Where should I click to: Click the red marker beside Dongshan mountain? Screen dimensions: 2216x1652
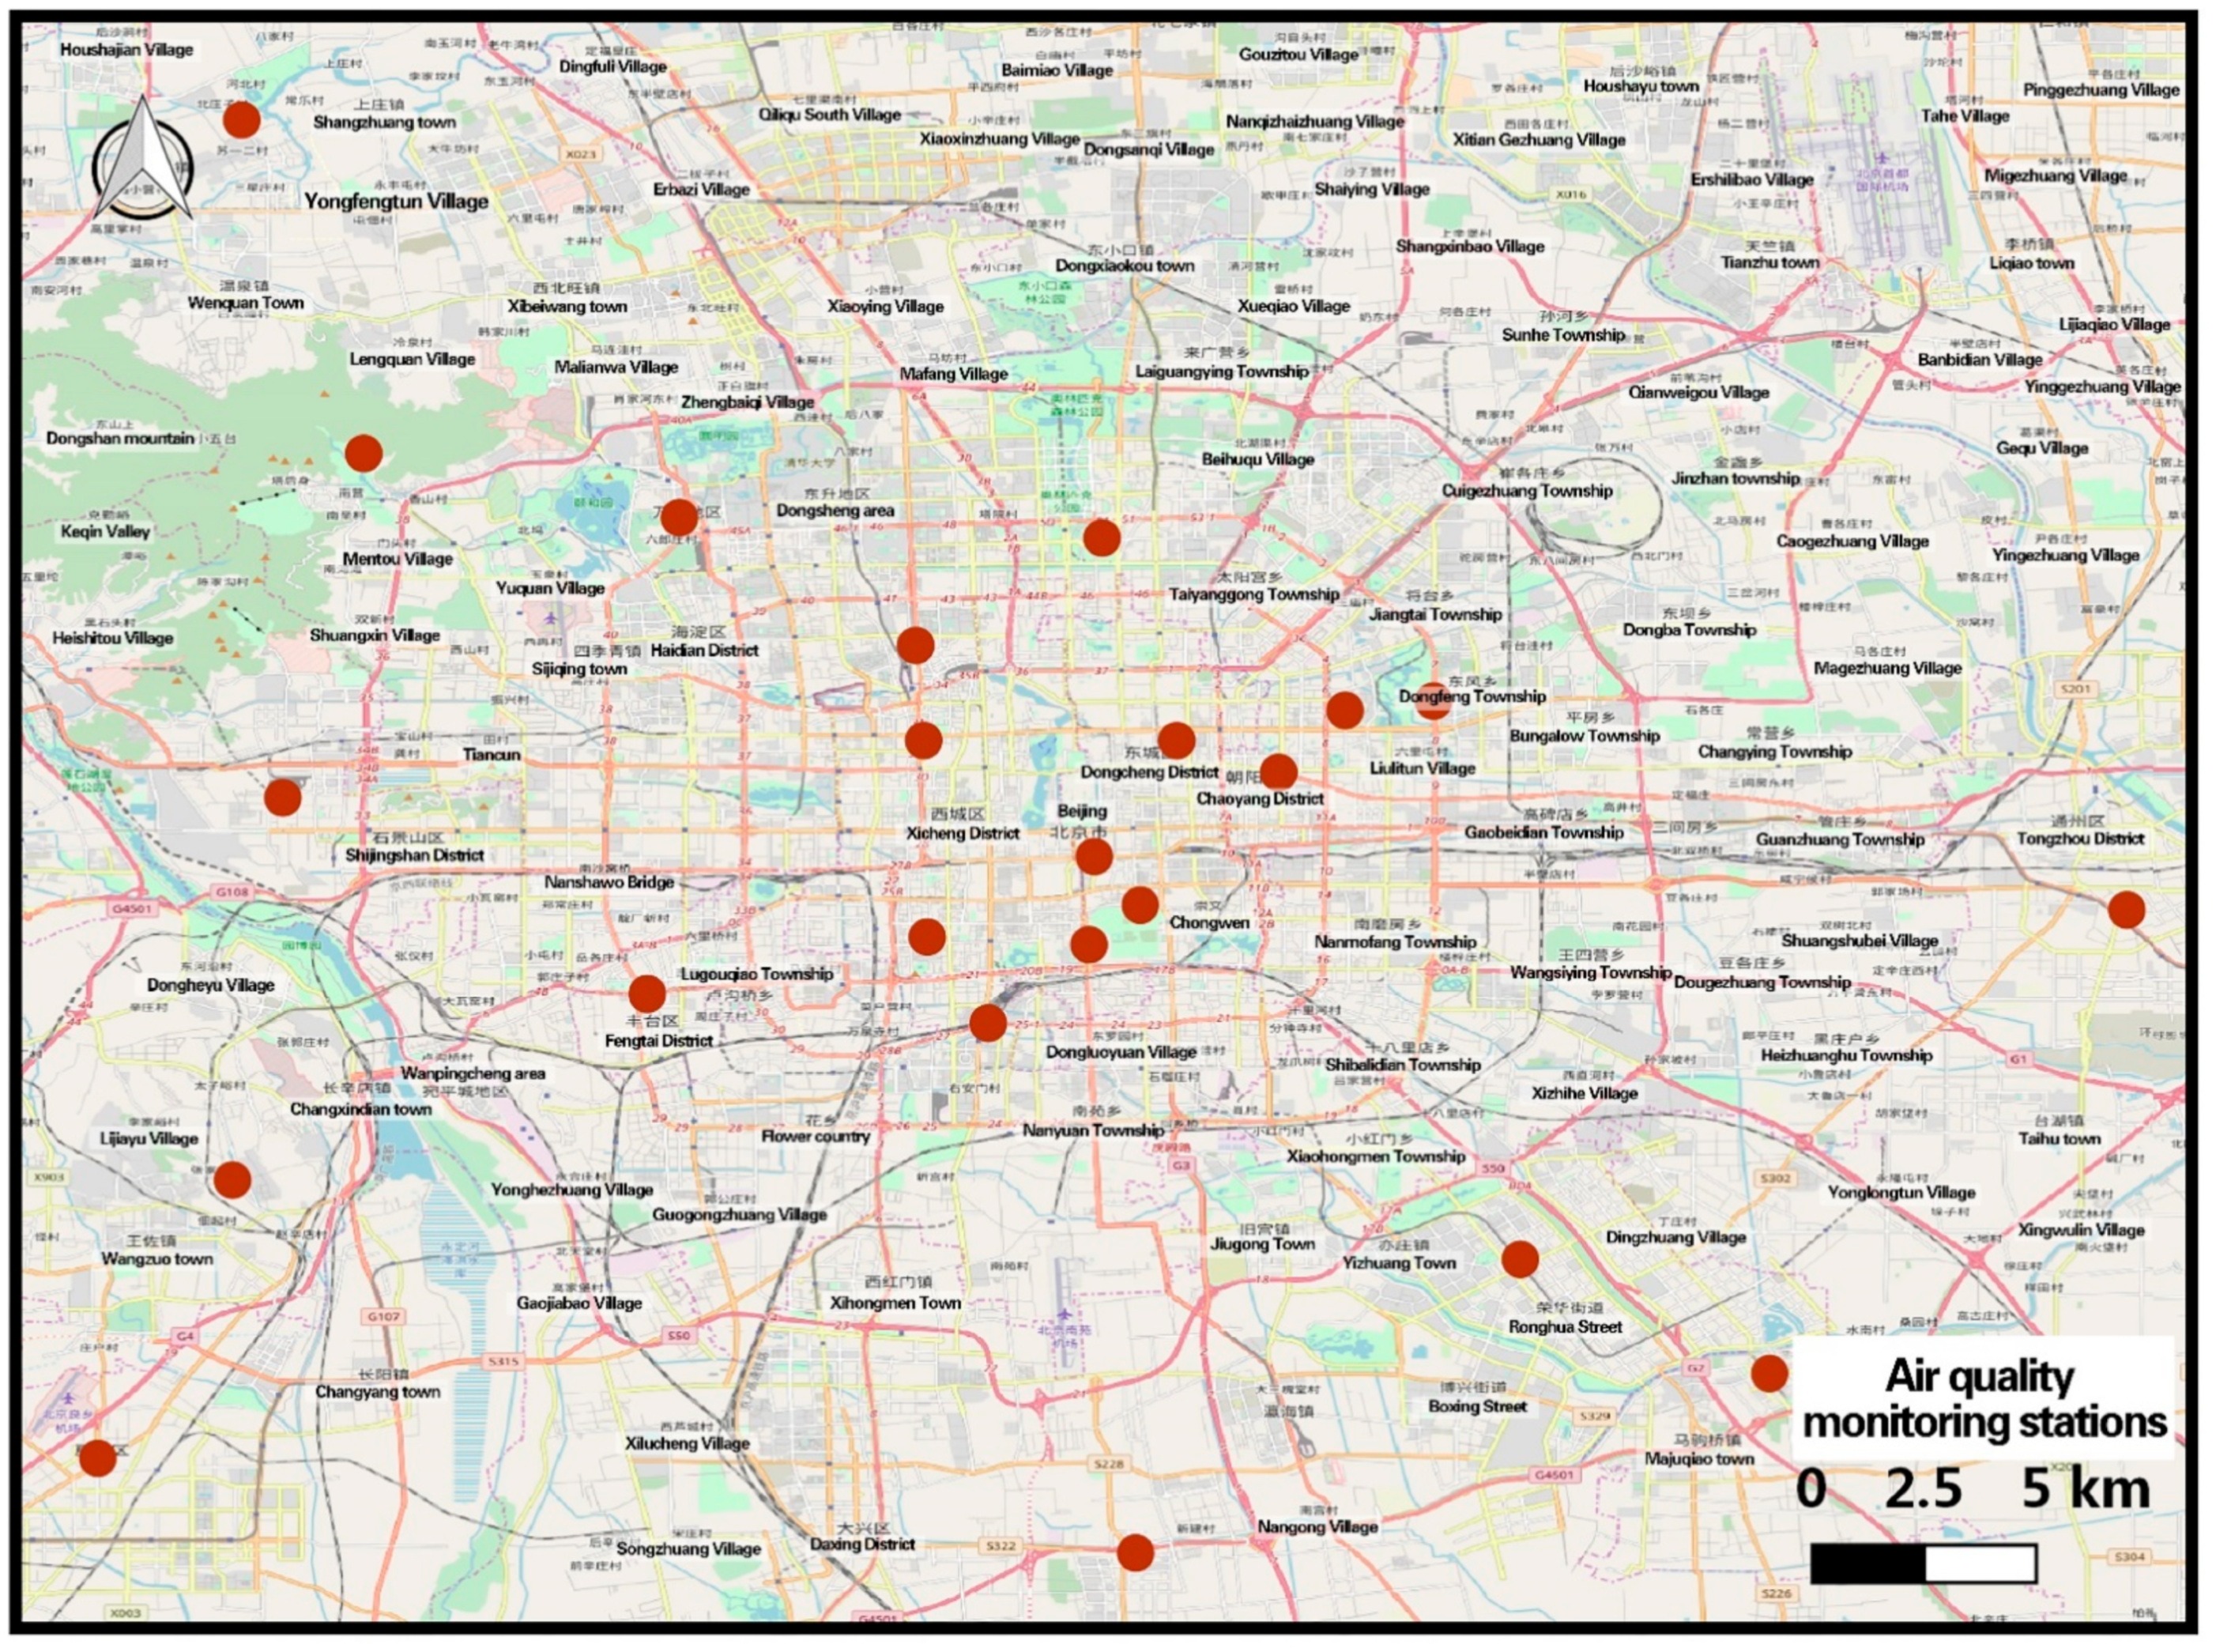click(363, 453)
